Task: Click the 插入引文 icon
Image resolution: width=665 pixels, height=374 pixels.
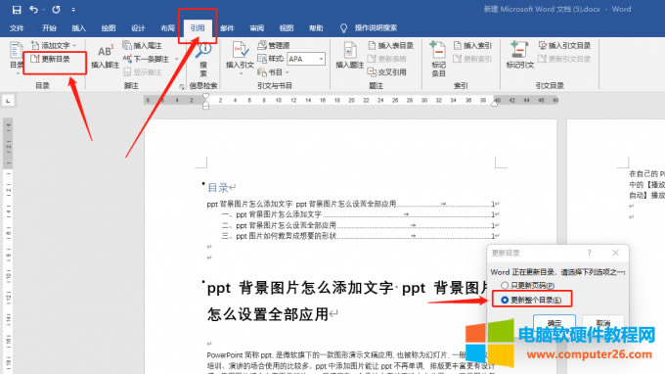Action: [x=240, y=50]
